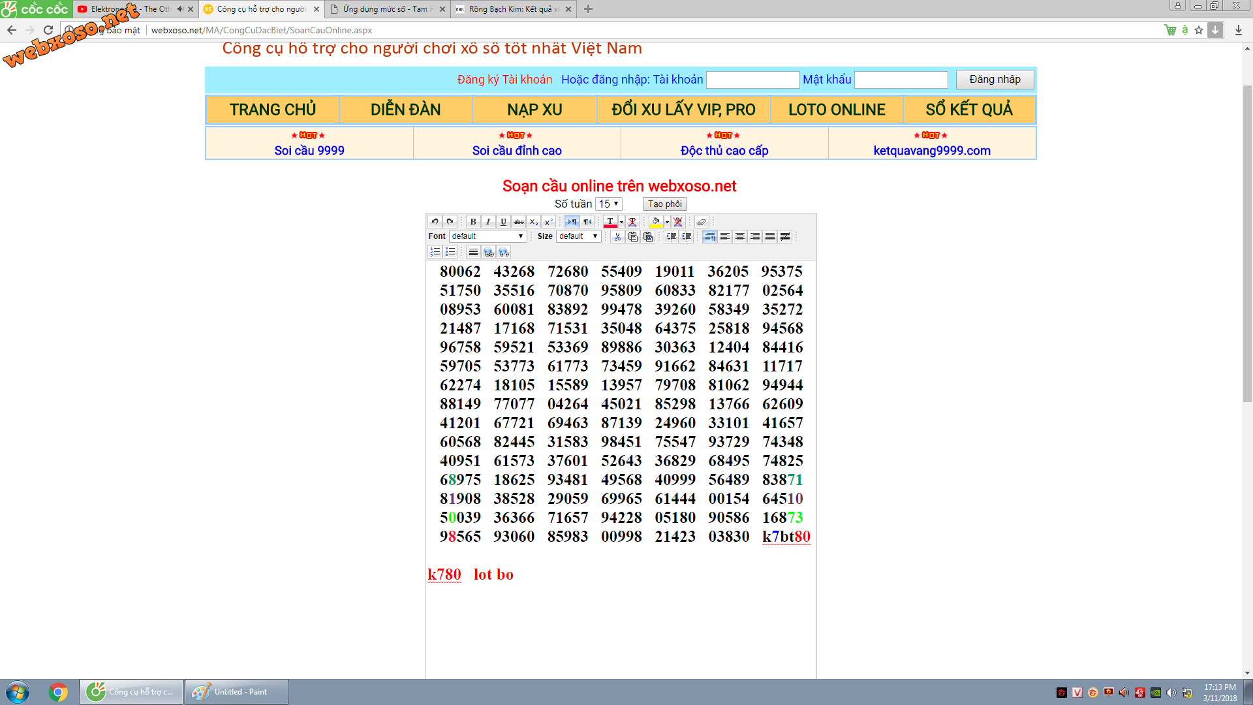Open ketquavang9999.com link
The width and height of the screenshot is (1253, 705).
coord(932,150)
